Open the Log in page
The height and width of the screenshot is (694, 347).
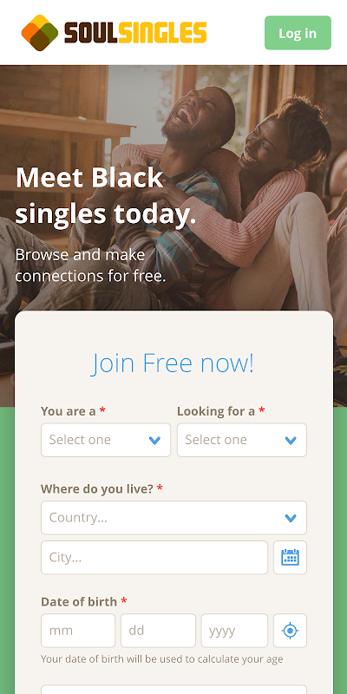click(x=298, y=33)
